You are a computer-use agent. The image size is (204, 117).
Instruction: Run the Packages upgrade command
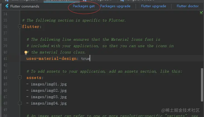coord(115,6)
